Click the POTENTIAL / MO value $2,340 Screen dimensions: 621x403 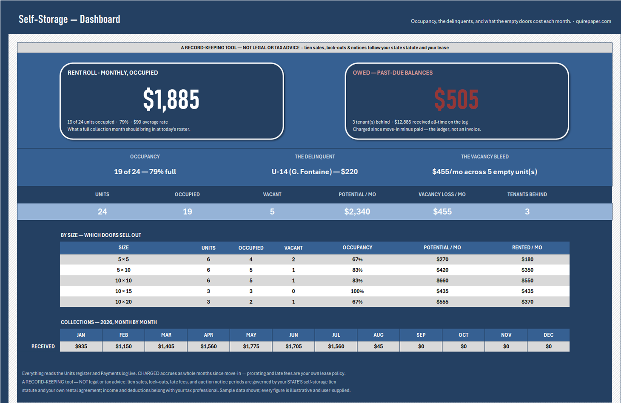click(x=357, y=212)
